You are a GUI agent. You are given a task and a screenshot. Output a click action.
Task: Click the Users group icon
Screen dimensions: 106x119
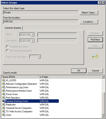click(3, 115)
